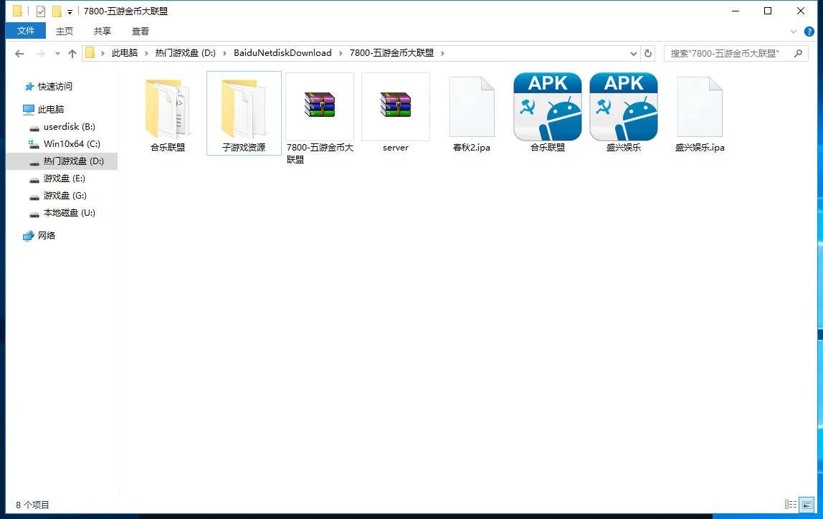The image size is (823, 519).
Task: Navigate to BaiduNetdiskDownload in breadcrumb
Action: tap(282, 53)
